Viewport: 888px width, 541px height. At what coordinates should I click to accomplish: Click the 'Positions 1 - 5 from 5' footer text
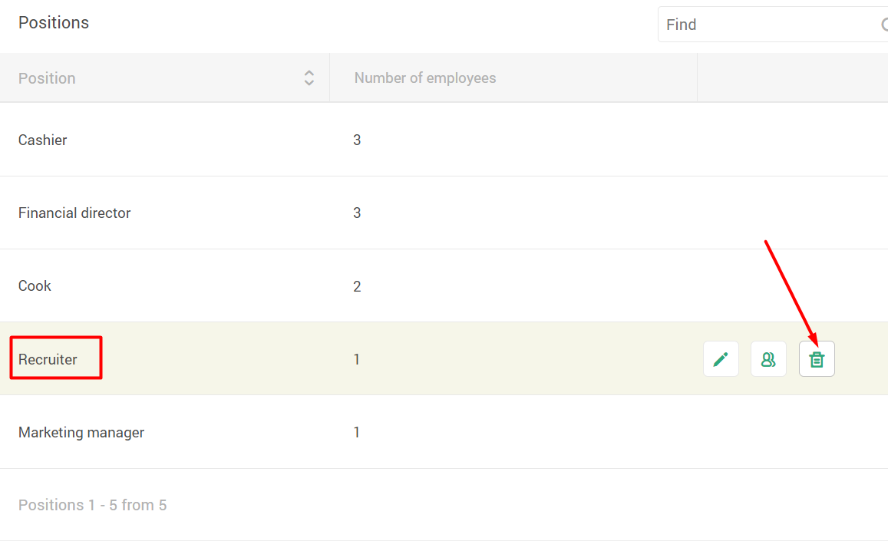coord(92,505)
